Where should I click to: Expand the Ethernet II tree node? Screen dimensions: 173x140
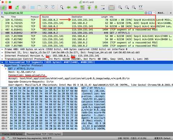[2, 52]
